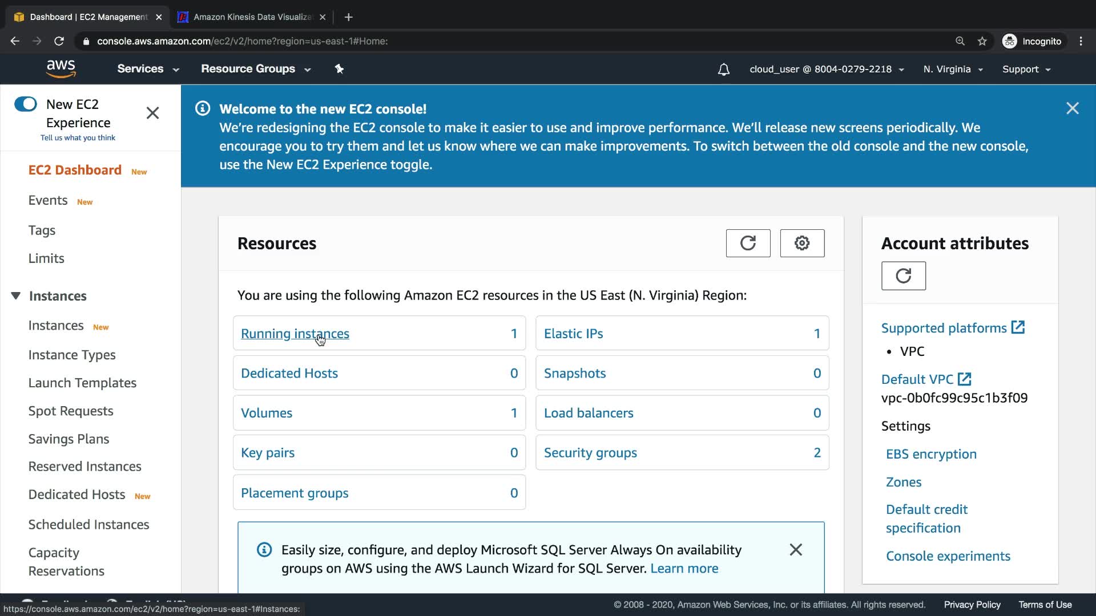Dismiss the SQL Server Launch Wizard notice
Viewport: 1096px width, 616px height.
coord(796,550)
